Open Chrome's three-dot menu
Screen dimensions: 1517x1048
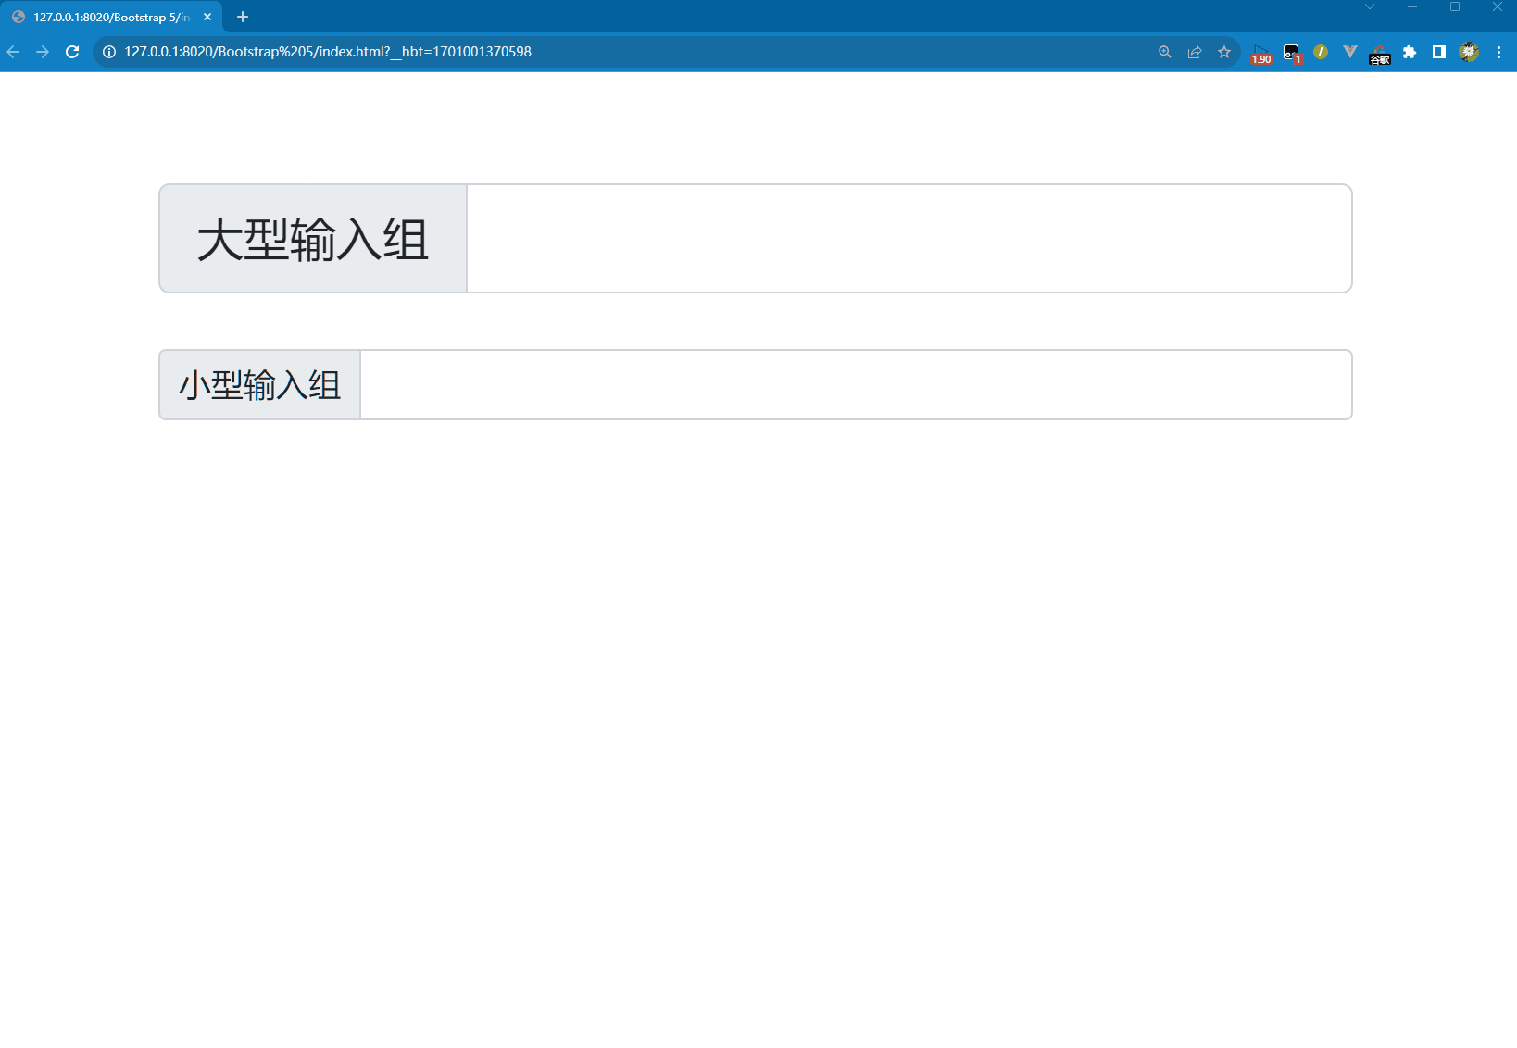[1500, 53]
